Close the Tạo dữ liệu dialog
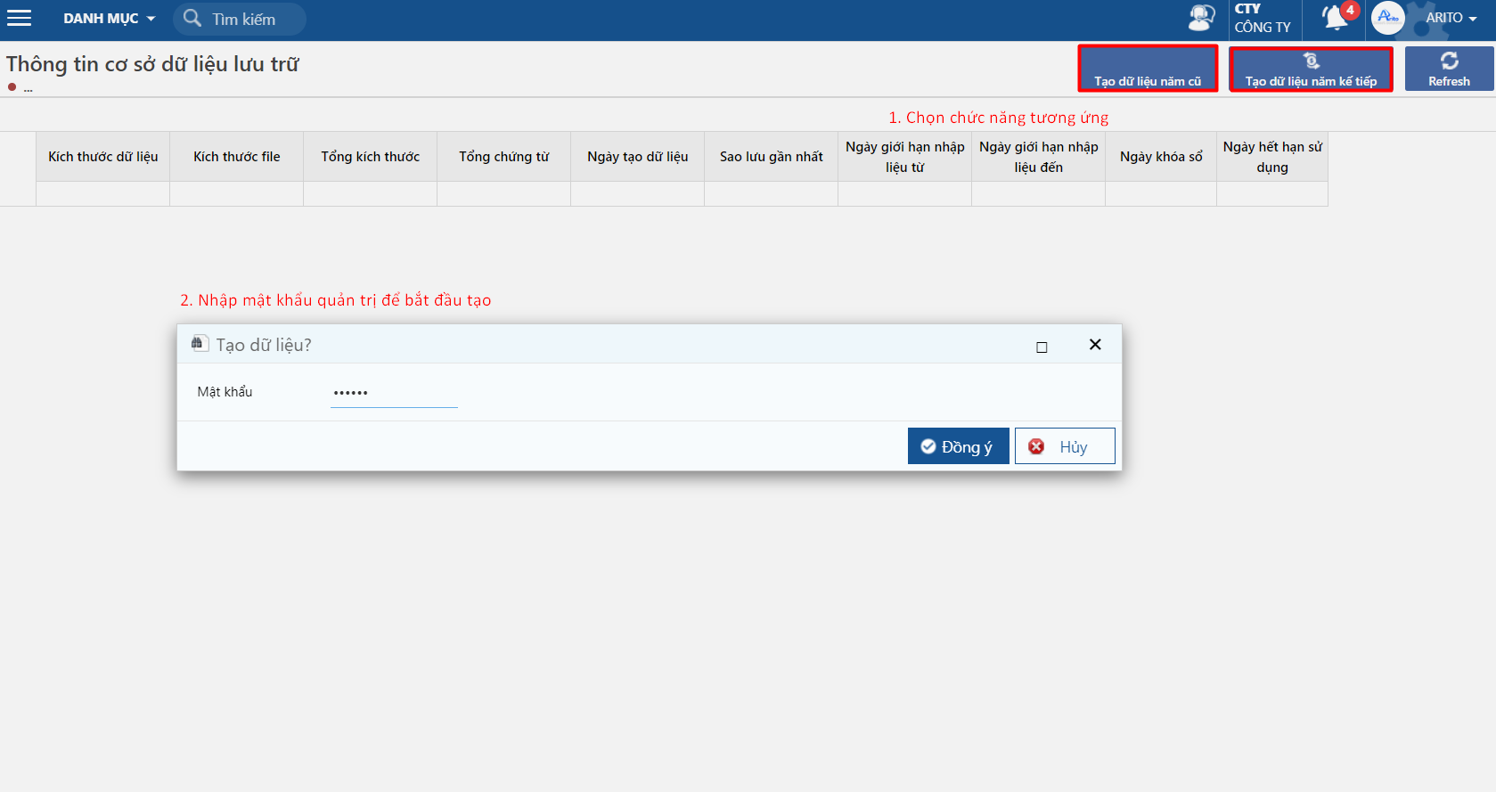The width and height of the screenshot is (1496, 792). pyautogui.click(x=1095, y=345)
